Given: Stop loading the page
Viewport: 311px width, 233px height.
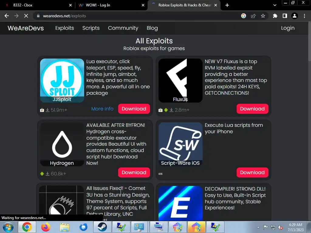Looking at the screenshot, I should [26, 16].
